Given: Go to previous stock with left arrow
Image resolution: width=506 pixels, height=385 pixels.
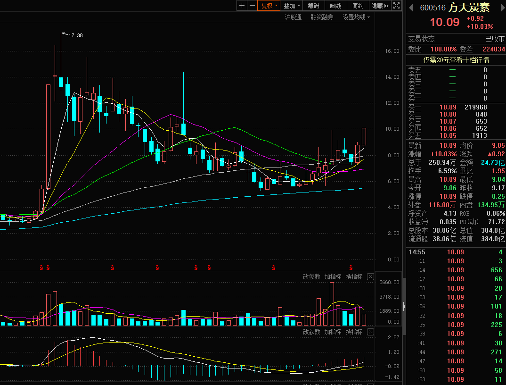Looking at the screenshot, I should pyautogui.click(x=411, y=8).
